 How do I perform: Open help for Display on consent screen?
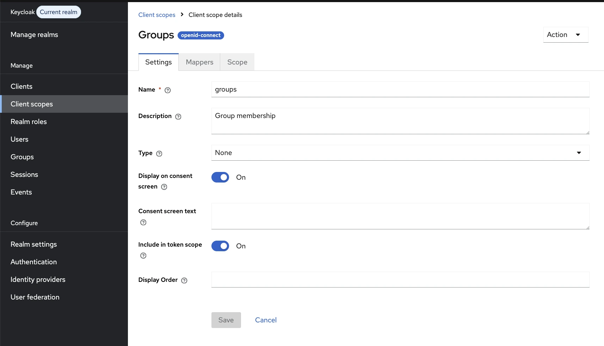(164, 187)
